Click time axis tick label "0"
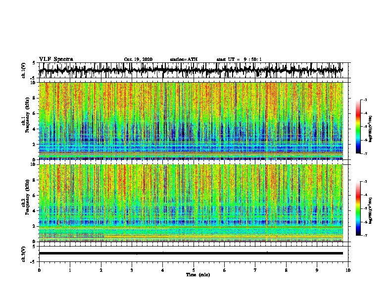This screenshot has height=303, width=392. click(x=39, y=270)
